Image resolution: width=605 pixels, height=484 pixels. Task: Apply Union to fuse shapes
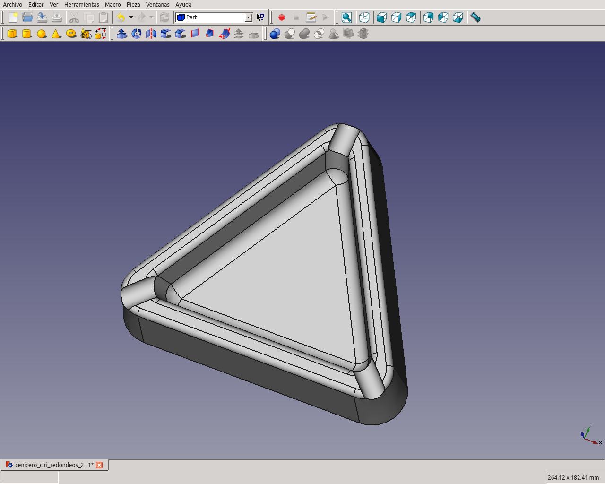(x=304, y=34)
